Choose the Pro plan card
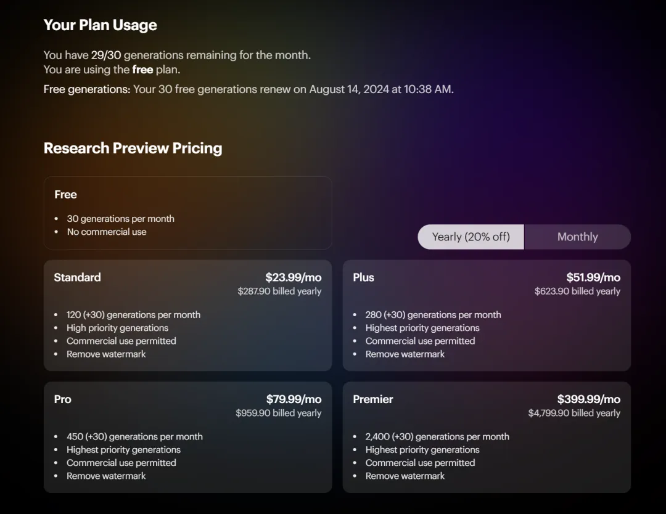 (187, 437)
